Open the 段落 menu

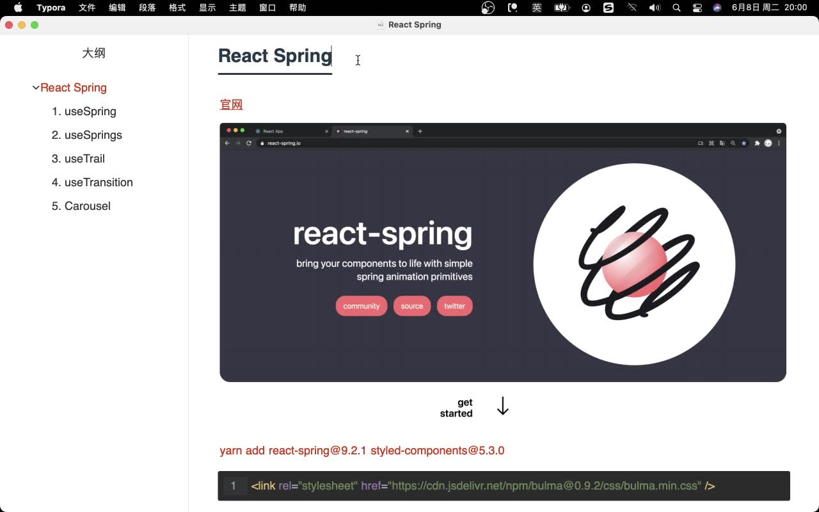[147, 8]
